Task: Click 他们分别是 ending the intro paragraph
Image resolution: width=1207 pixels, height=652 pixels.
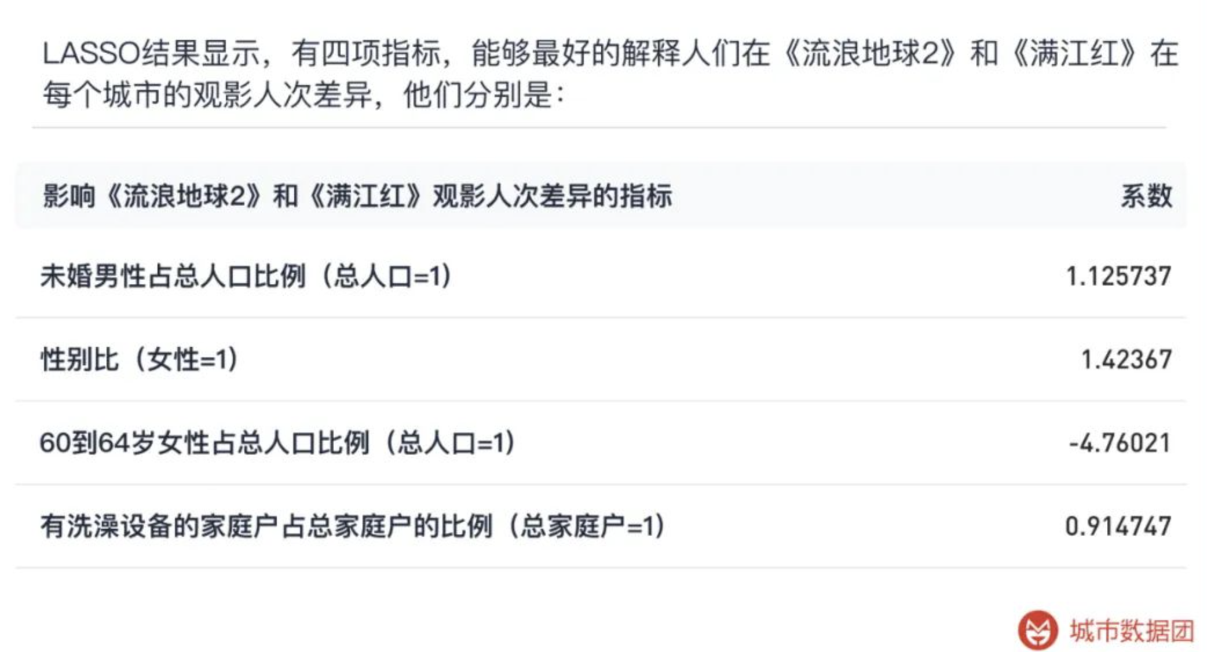Action: tap(478, 94)
